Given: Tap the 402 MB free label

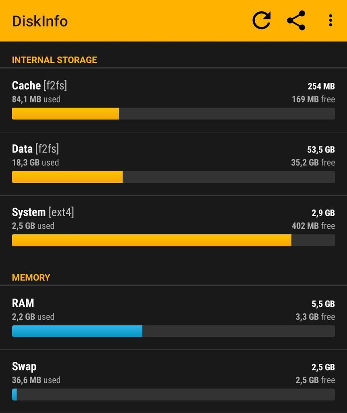Looking at the screenshot, I should [x=313, y=226].
